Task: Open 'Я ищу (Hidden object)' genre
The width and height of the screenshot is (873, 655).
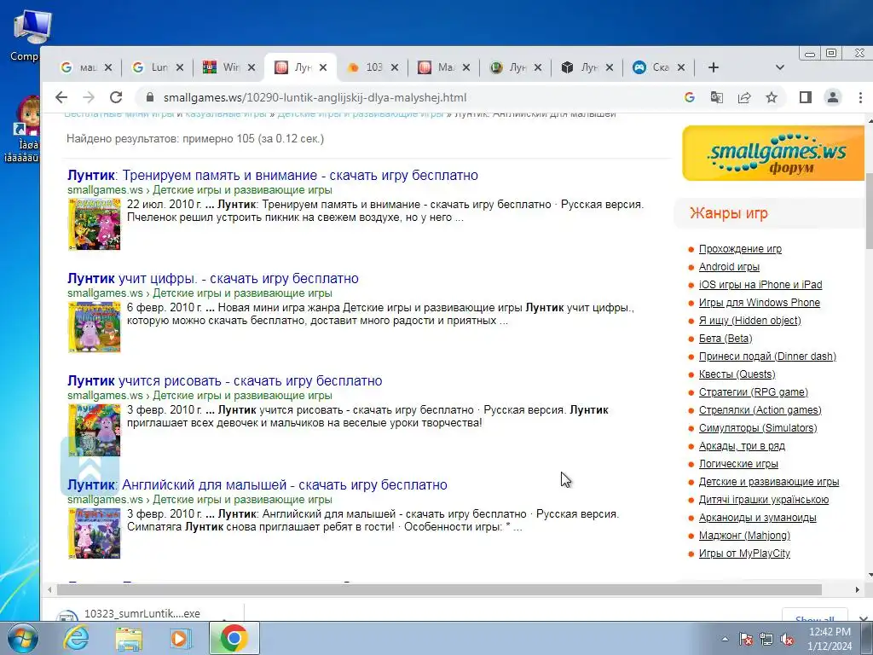Action: pyautogui.click(x=749, y=321)
